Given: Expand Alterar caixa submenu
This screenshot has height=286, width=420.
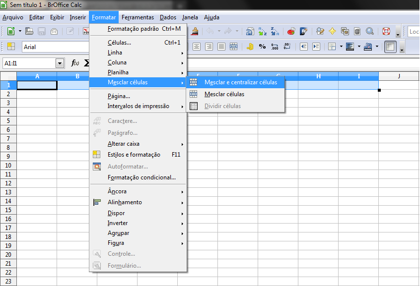Looking at the screenshot, I should (x=138, y=144).
